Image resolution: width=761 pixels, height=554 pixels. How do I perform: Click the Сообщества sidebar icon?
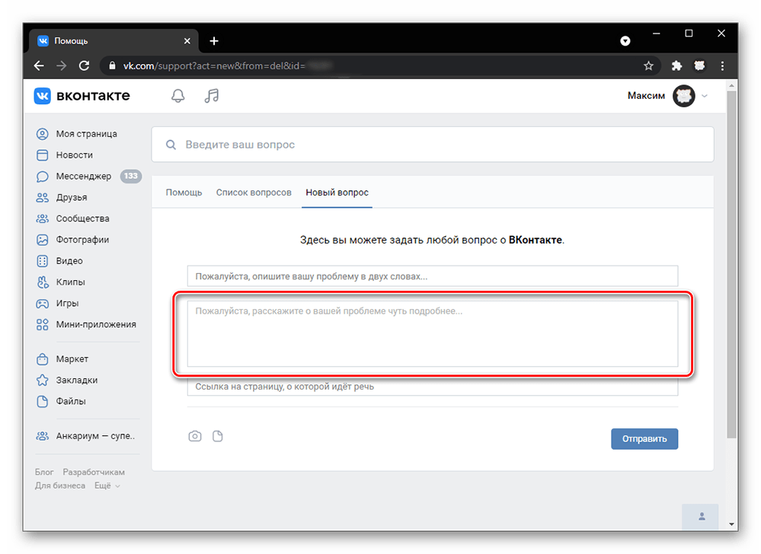42,218
